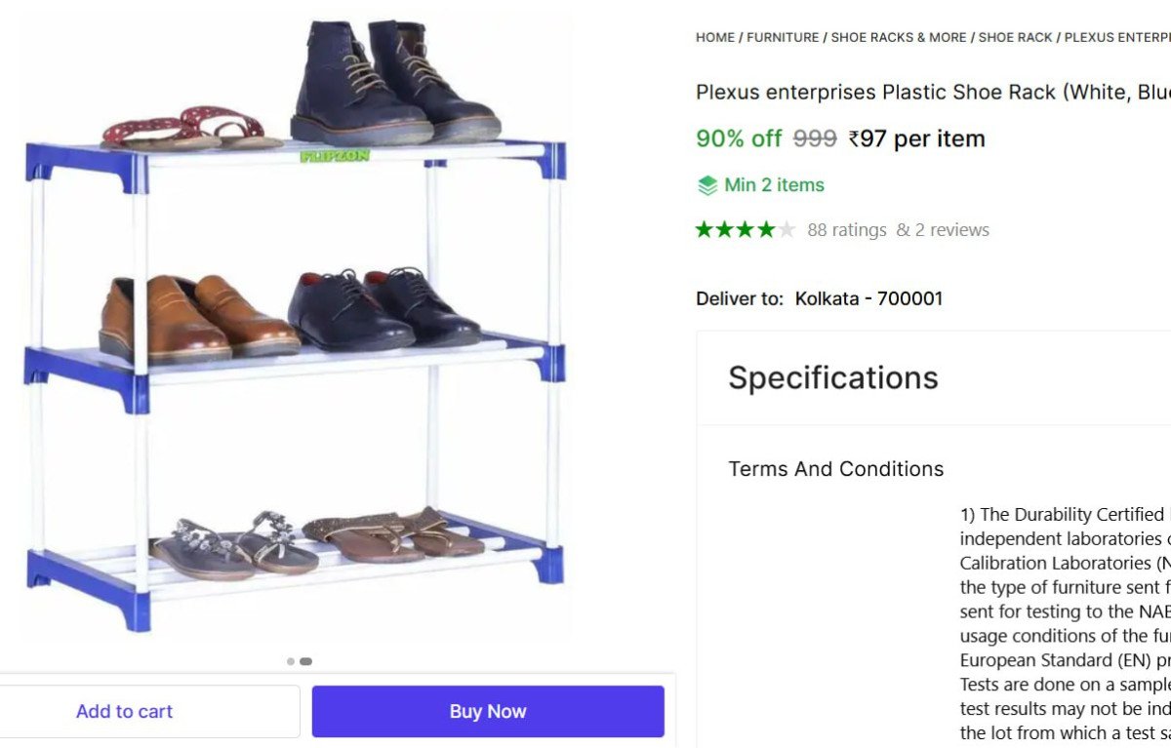The width and height of the screenshot is (1171, 748).
Task: View the 88 ratings link
Action: pyautogui.click(x=846, y=230)
